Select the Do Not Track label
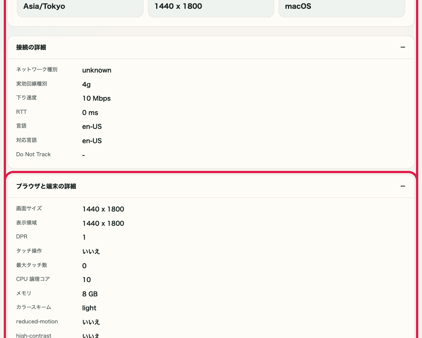422x338 pixels. point(33,154)
